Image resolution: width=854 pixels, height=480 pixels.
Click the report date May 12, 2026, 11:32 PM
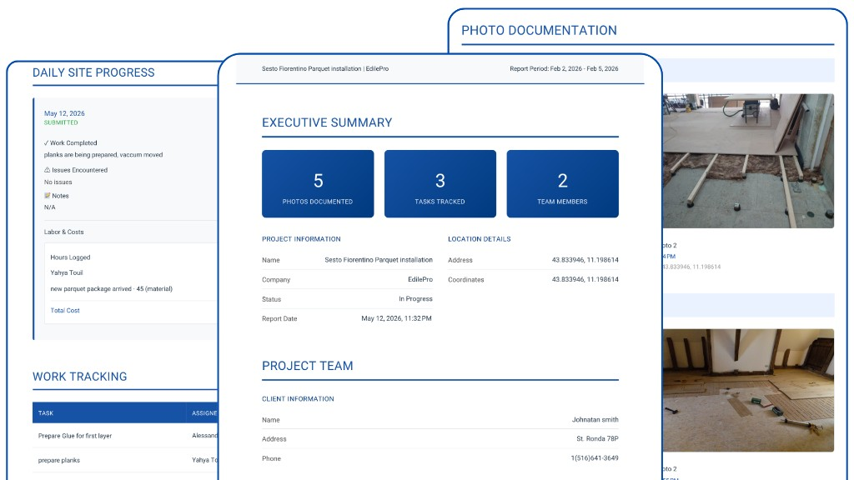(x=396, y=319)
